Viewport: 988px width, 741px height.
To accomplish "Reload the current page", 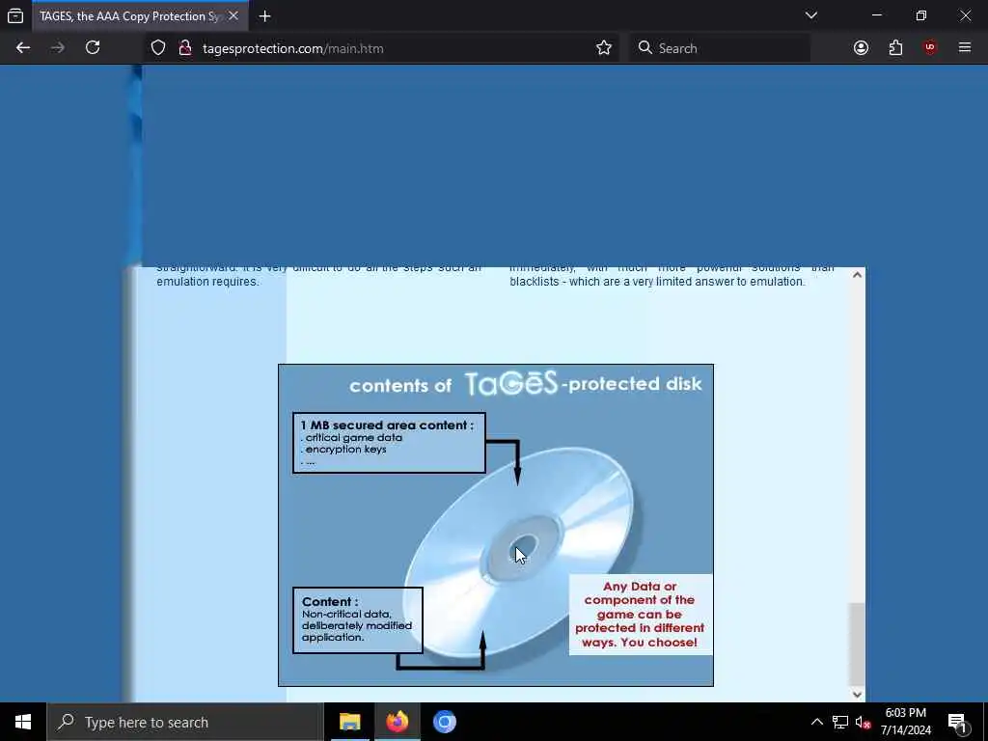I will [x=93, y=48].
